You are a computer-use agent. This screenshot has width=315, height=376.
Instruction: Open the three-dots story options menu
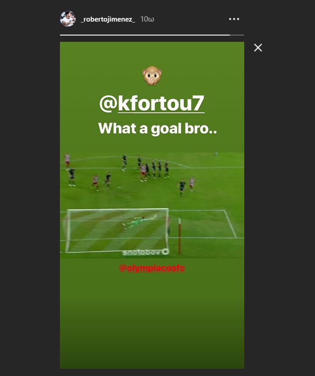pos(234,19)
